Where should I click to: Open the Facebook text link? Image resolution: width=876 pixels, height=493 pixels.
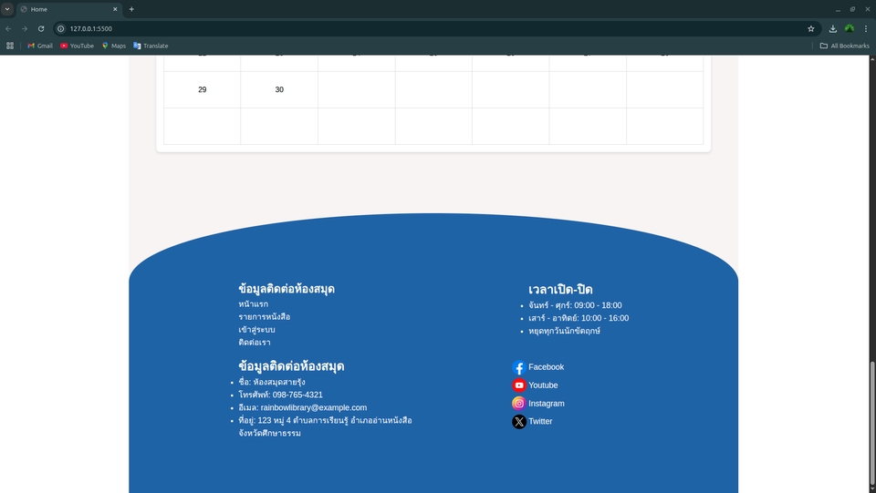click(x=546, y=367)
